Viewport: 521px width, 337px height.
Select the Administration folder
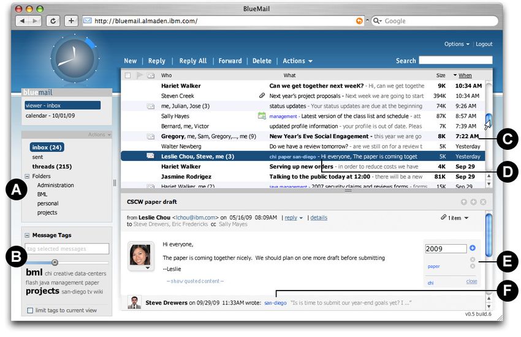tap(56, 185)
